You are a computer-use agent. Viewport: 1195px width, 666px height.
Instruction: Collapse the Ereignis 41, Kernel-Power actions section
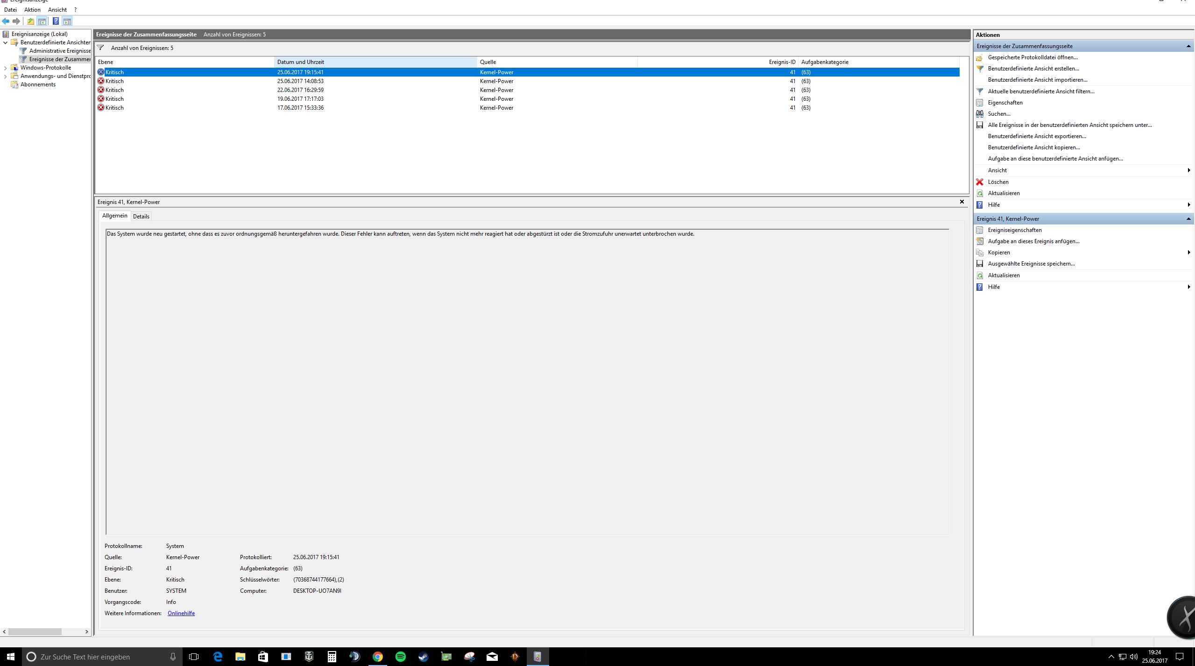click(1188, 219)
